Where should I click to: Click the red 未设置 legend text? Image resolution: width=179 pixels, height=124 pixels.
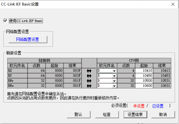coord(139,106)
